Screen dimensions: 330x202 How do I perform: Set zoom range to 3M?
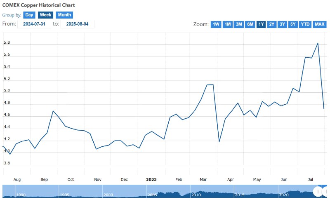pos(239,24)
